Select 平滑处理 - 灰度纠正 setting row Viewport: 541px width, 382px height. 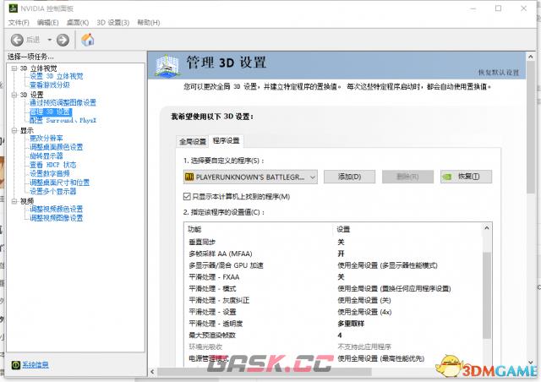(x=333, y=301)
